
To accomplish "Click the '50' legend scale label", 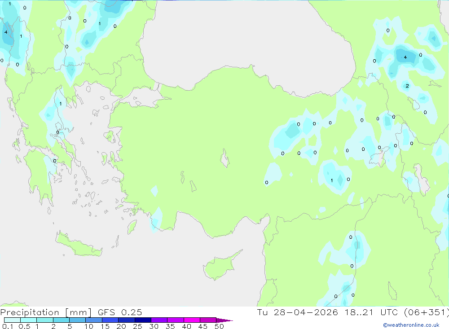I will click(220, 326).
